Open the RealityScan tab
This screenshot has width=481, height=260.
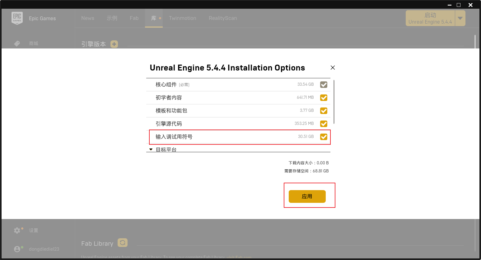[223, 18]
